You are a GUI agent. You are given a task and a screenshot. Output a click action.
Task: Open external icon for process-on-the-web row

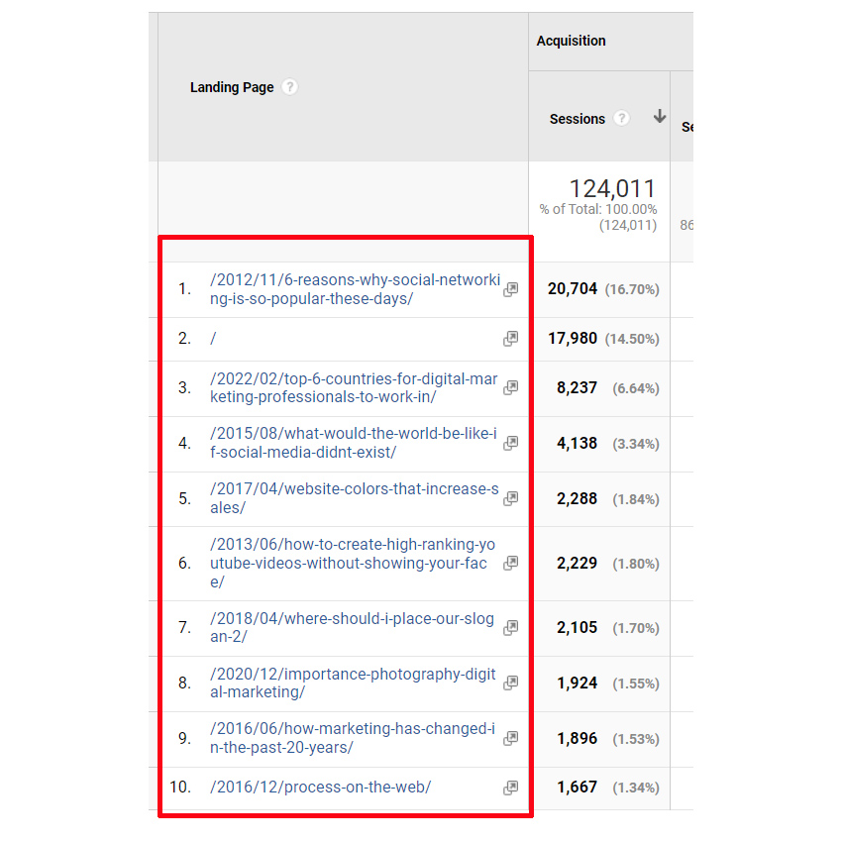[x=511, y=788]
